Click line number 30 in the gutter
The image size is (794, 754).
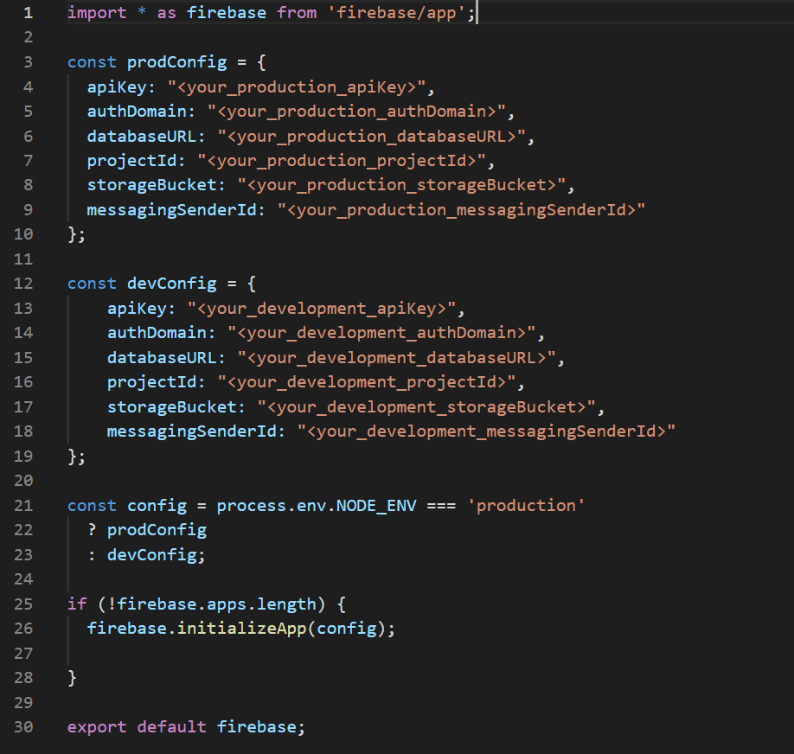coord(23,727)
